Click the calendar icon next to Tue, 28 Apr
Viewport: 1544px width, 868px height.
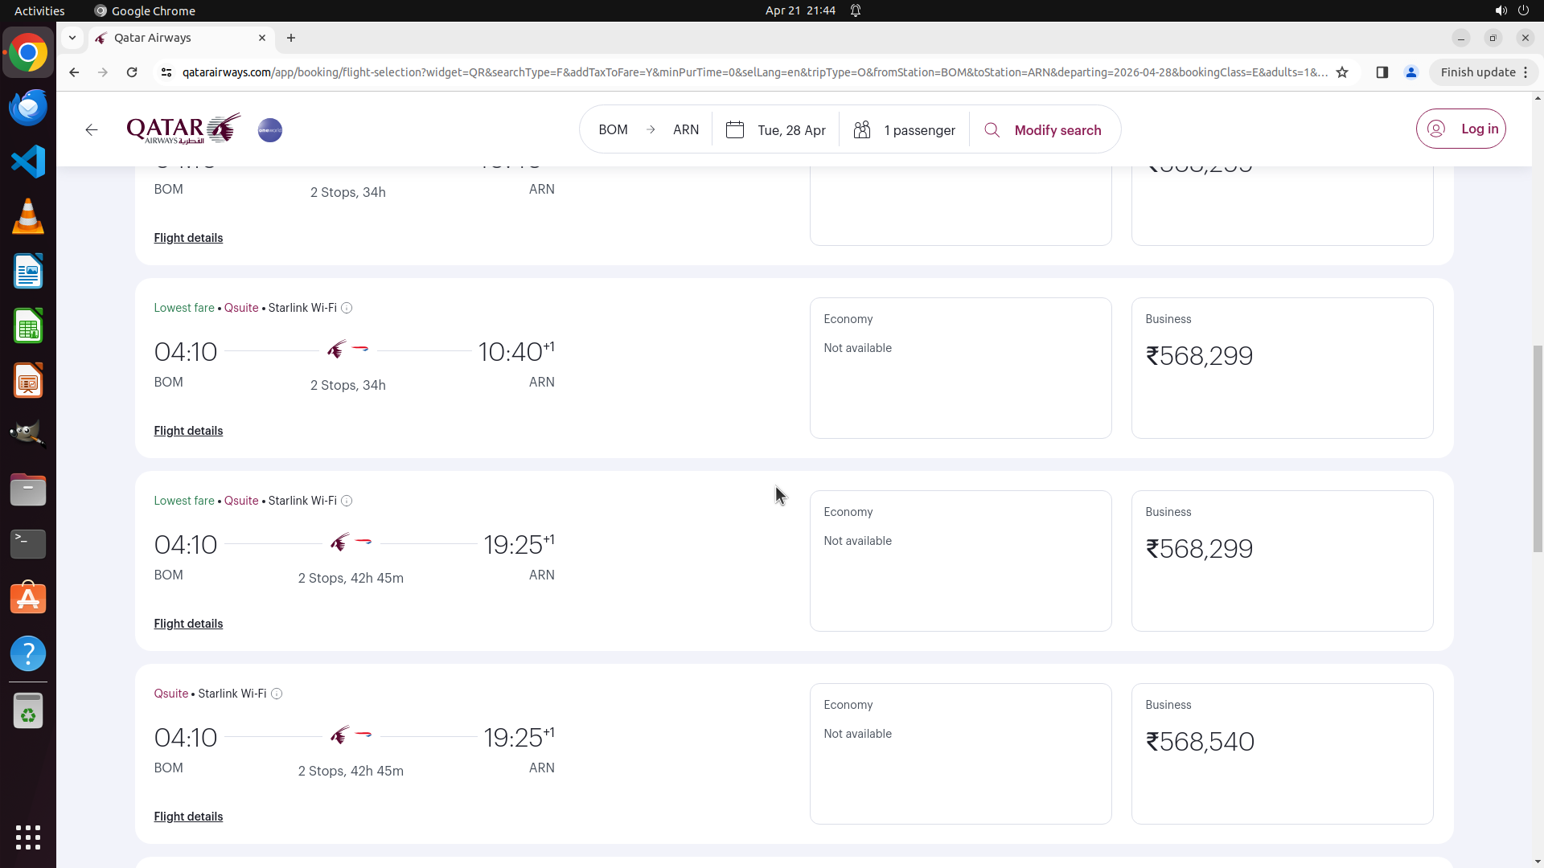point(735,130)
